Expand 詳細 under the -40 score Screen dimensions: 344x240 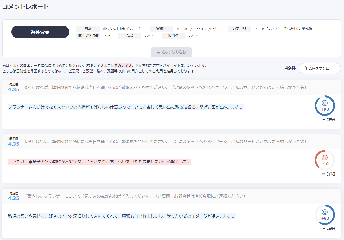(x=329, y=174)
